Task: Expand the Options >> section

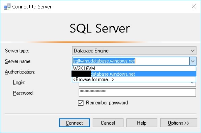Action: tap(178, 123)
